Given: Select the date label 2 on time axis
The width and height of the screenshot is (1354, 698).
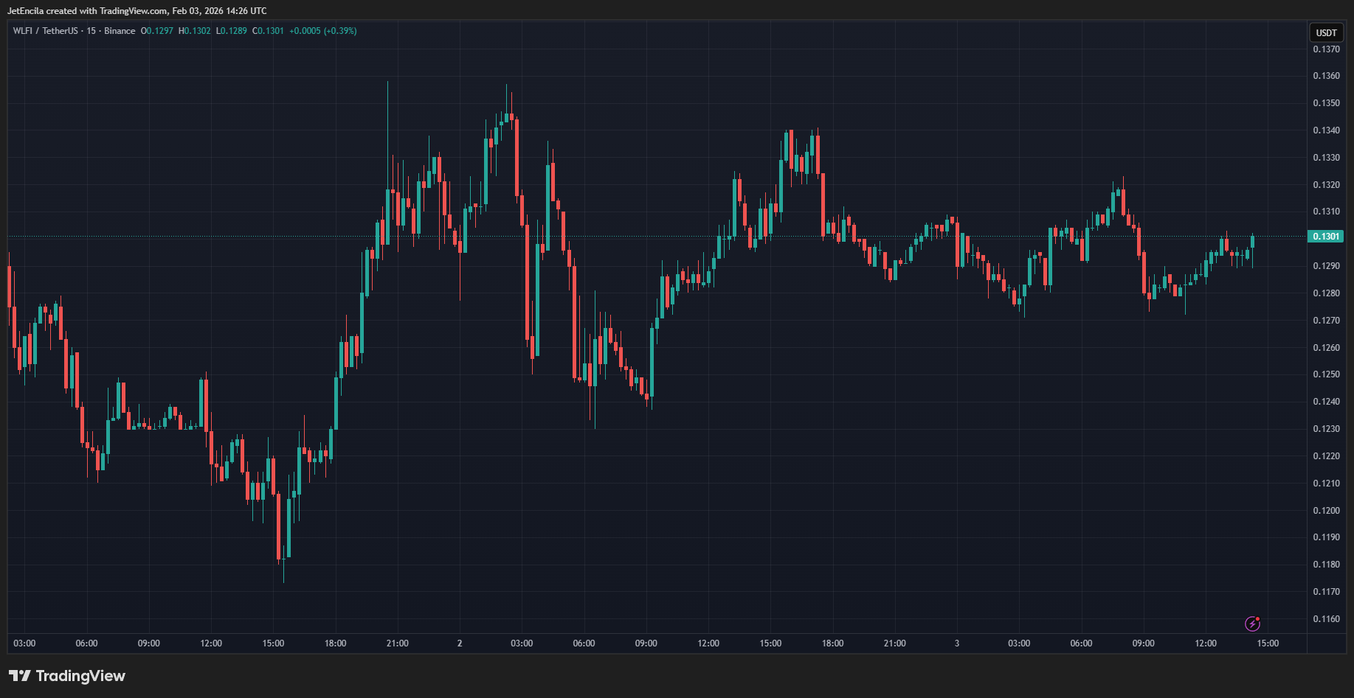Looking at the screenshot, I should coord(460,643).
